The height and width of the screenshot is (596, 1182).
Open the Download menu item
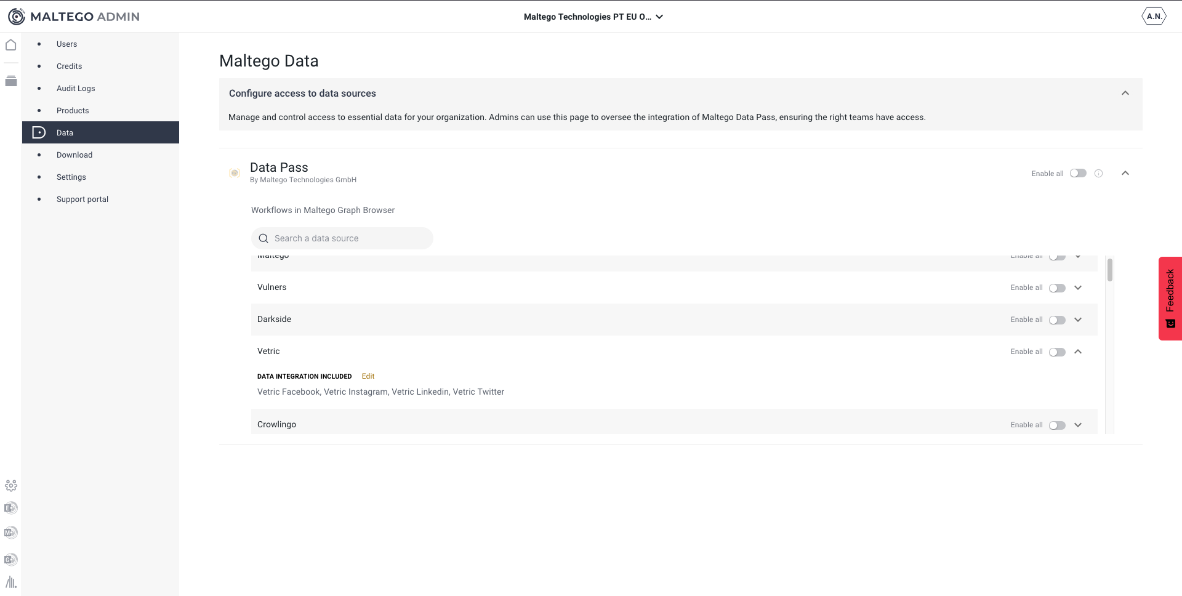click(100, 155)
